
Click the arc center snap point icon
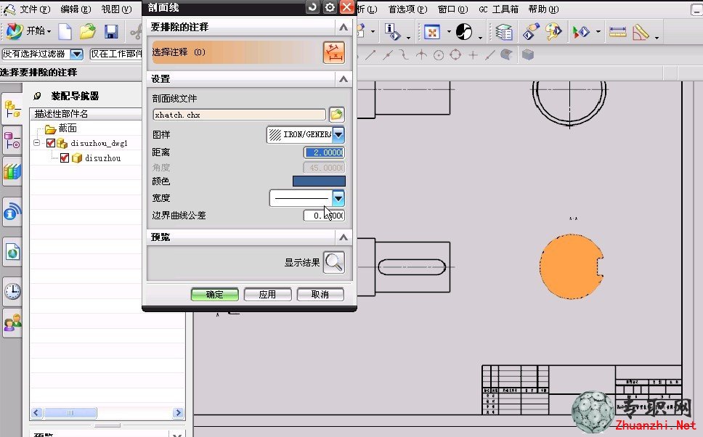pyautogui.click(x=439, y=55)
